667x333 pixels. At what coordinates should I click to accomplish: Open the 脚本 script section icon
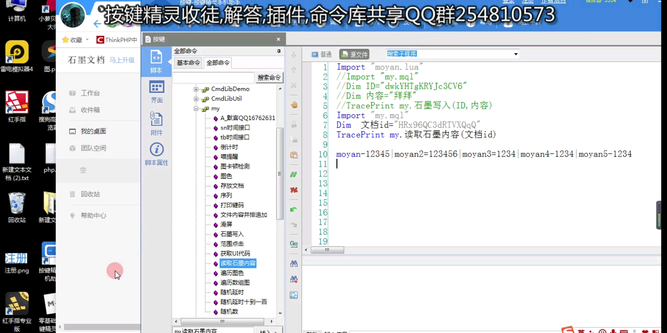click(x=156, y=61)
